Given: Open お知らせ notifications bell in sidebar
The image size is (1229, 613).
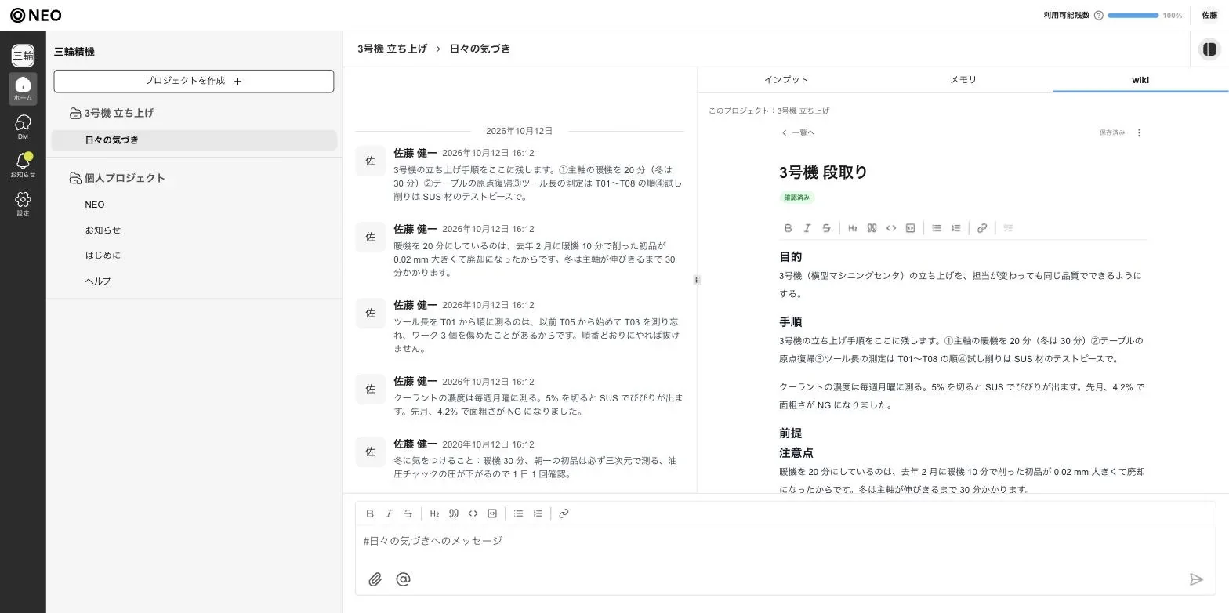Looking at the screenshot, I should [x=23, y=165].
